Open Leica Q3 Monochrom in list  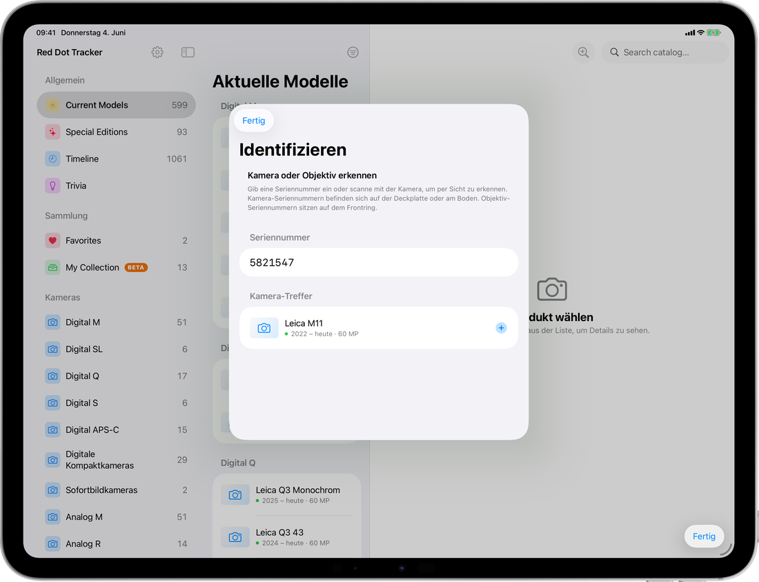pyautogui.click(x=287, y=494)
